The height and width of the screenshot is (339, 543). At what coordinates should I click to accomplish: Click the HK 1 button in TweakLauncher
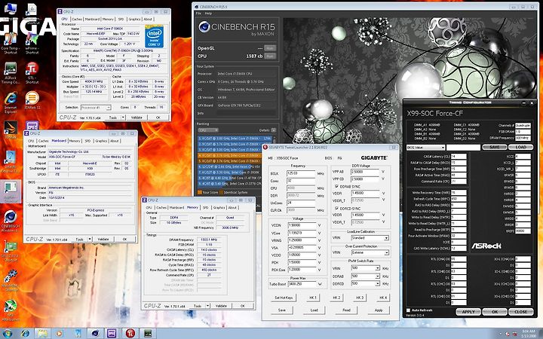pos(313,298)
